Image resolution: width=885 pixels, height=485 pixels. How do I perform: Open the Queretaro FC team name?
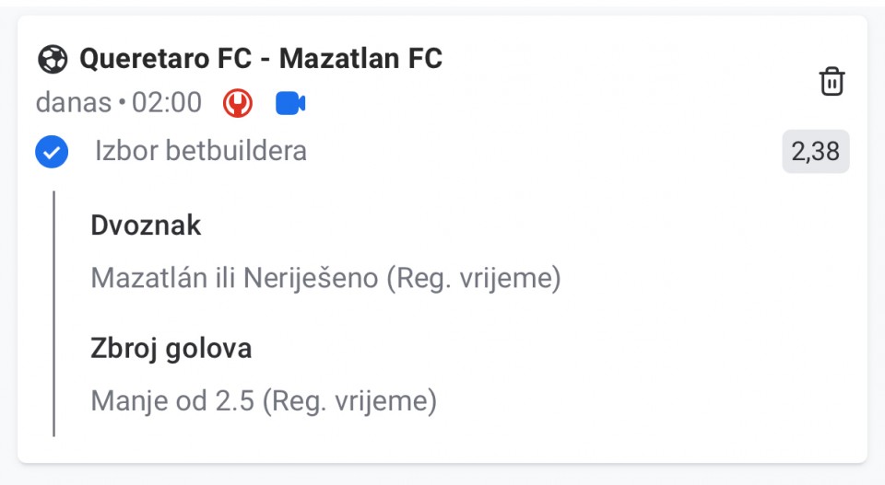[x=167, y=60]
